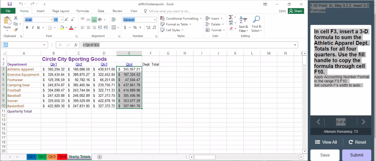Open the File tab
Screen dimensions: 376x161
pos(8,11)
